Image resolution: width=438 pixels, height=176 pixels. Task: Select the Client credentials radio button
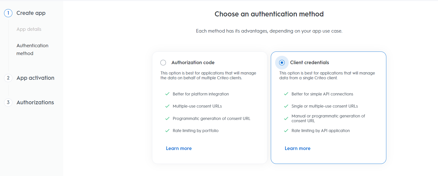(x=282, y=63)
